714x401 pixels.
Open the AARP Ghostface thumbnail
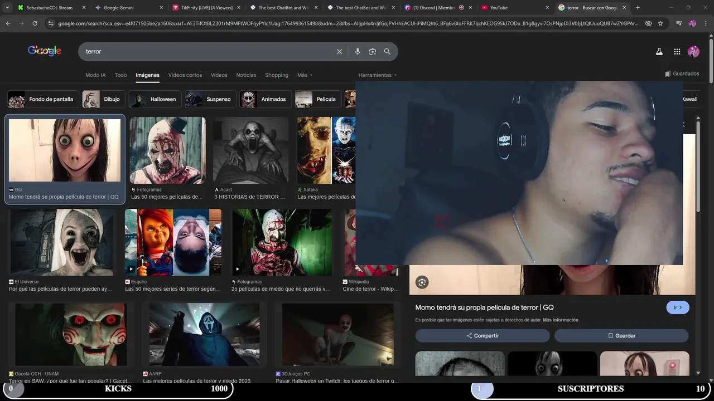click(x=204, y=334)
